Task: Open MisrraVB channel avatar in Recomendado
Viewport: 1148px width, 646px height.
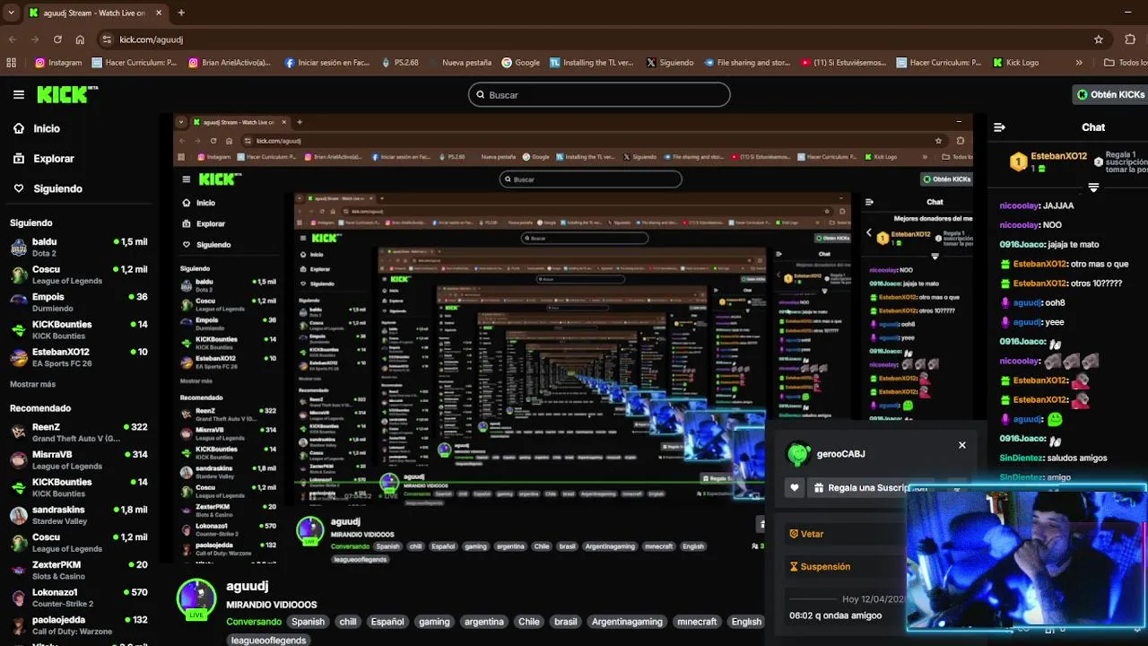Action: pyautogui.click(x=19, y=460)
